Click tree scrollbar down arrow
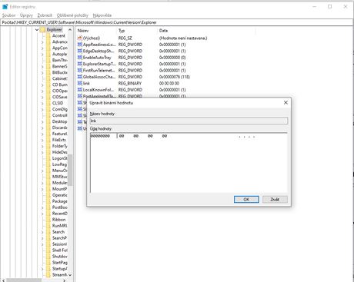 click(x=70, y=275)
